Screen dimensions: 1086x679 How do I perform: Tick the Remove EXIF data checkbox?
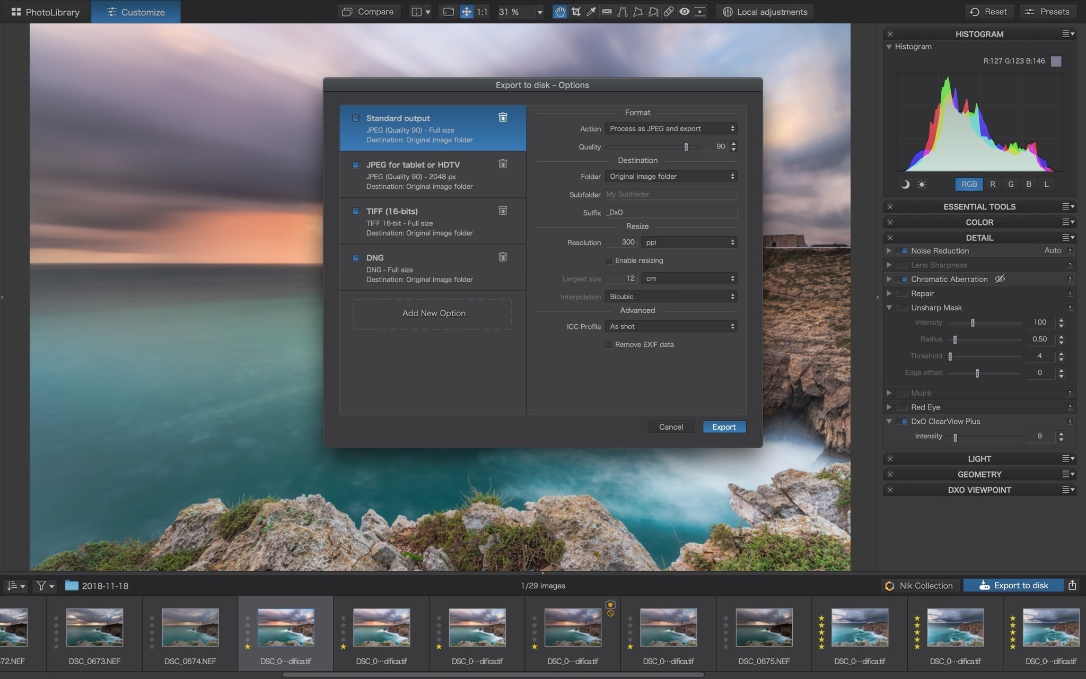(x=609, y=345)
